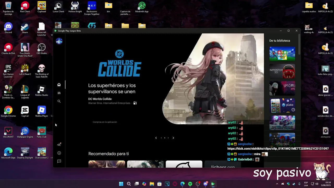Select the second carousel page dot

pyautogui.click(x=165, y=138)
